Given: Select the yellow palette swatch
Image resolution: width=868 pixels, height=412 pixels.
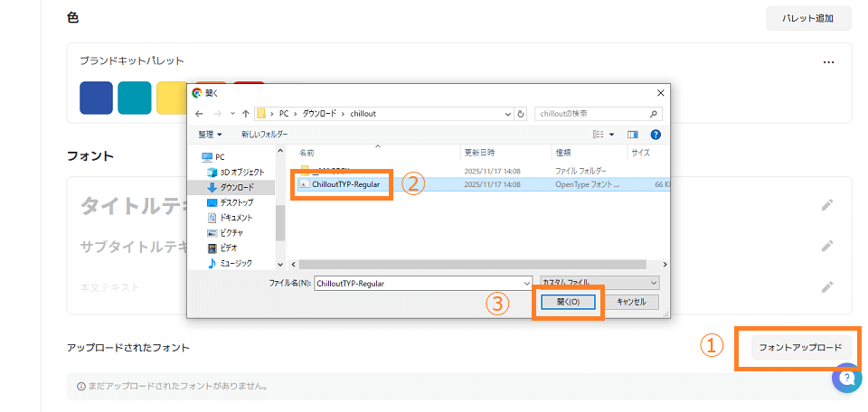Looking at the screenshot, I should click(x=174, y=98).
